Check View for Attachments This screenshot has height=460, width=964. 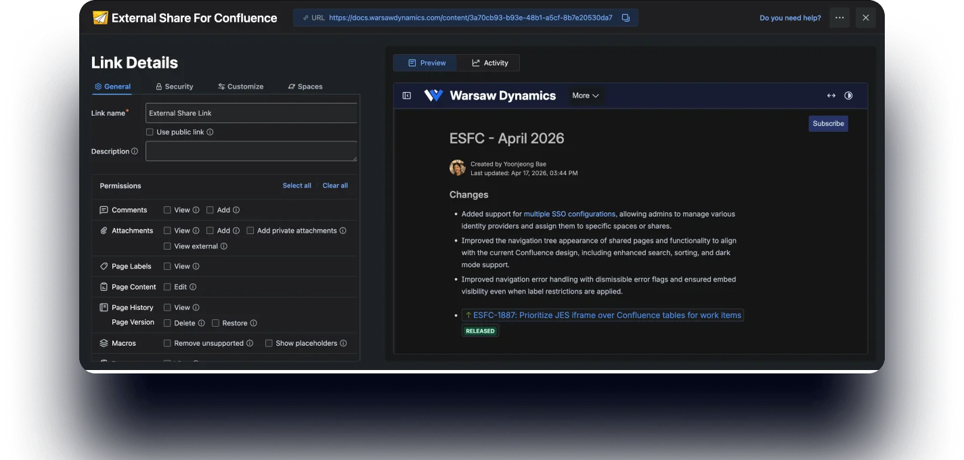(167, 231)
